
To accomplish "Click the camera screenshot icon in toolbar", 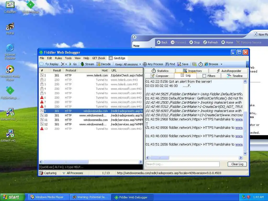I will (x=194, y=64).
